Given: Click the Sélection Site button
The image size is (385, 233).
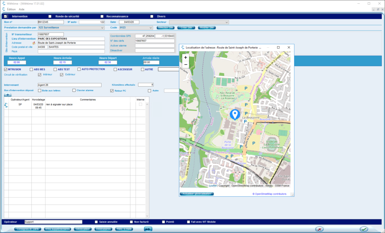Looking at the screenshot, I should click(165, 28).
